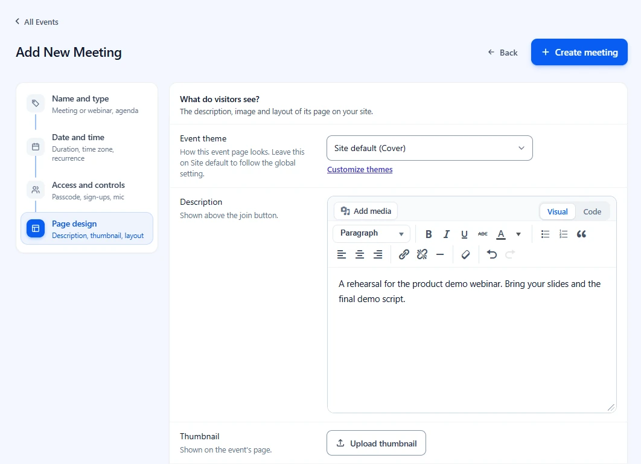The width and height of the screenshot is (641, 464).
Task: Go Back to the previous step
Action: click(x=502, y=53)
